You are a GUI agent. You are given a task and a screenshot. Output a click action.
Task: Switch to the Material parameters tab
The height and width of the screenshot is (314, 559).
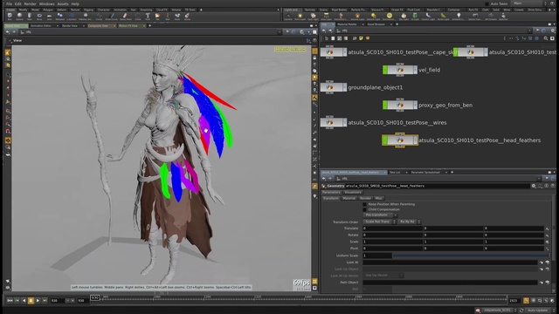point(349,198)
